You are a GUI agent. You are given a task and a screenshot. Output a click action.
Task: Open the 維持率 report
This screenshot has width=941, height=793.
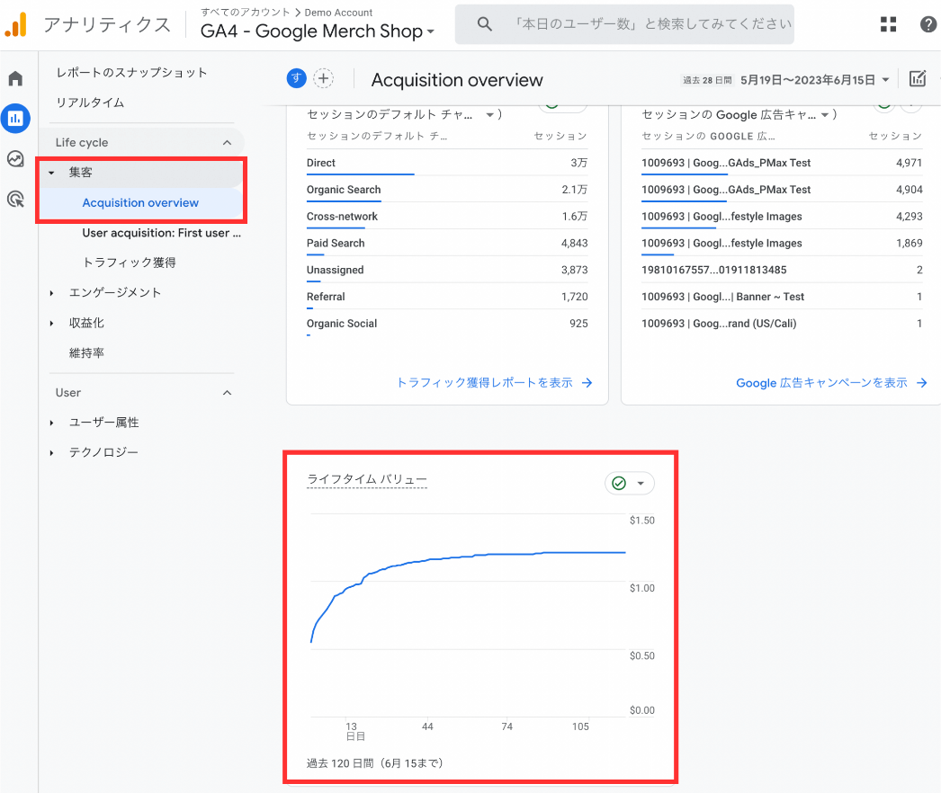coord(86,353)
